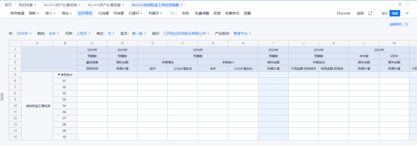Close the NO.915资产处置预测 tab
Viewport: 417px width, 146px height.
[x=79, y=5]
